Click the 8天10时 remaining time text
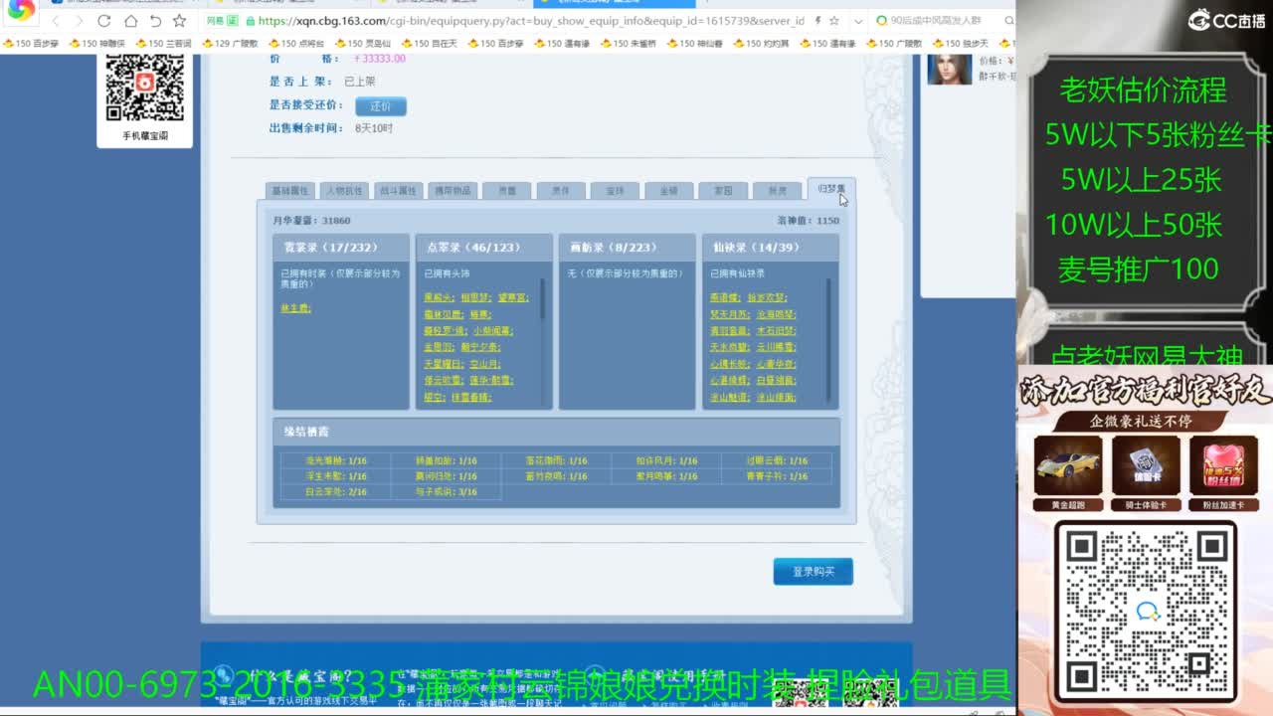 click(374, 128)
